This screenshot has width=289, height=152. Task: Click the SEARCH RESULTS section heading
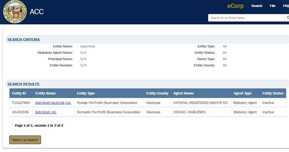coord(23,84)
